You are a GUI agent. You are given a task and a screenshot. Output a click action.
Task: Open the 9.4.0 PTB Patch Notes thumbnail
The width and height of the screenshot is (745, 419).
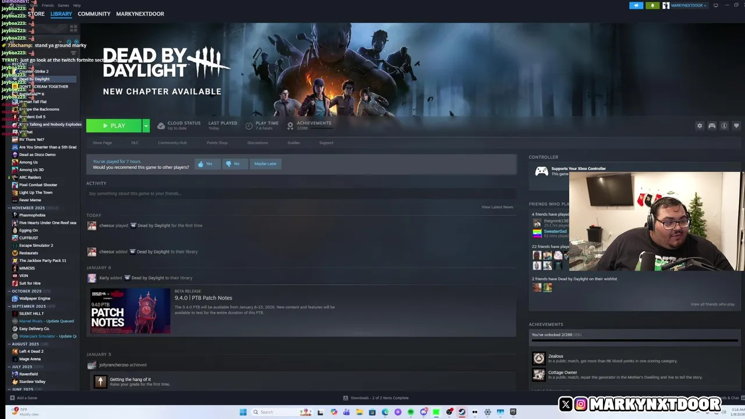[x=130, y=311]
